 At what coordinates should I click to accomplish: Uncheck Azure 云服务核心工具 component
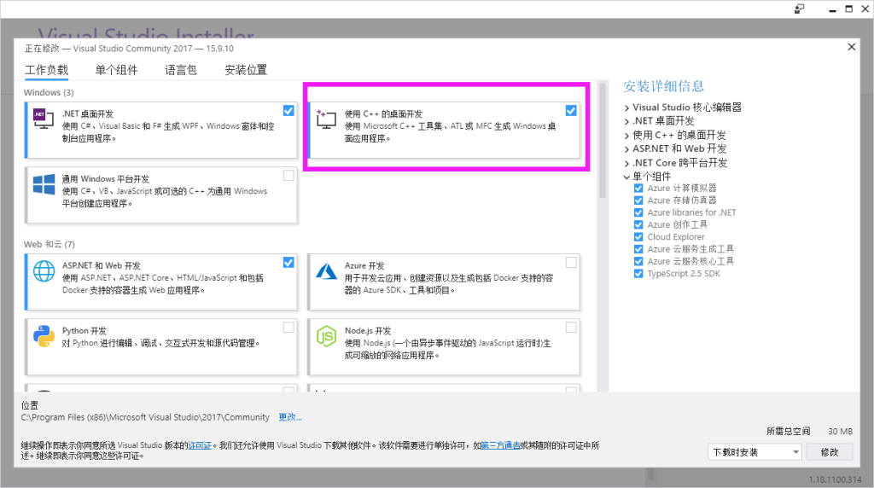(x=638, y=262)
